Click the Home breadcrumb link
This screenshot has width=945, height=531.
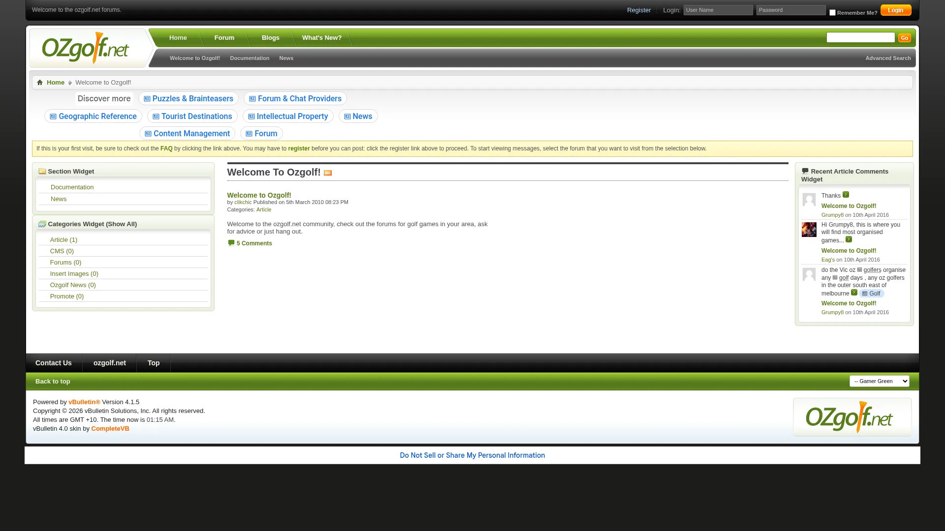[56, 83]
